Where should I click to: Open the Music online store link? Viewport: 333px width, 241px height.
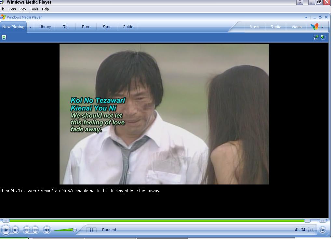(x=255, y=27)
